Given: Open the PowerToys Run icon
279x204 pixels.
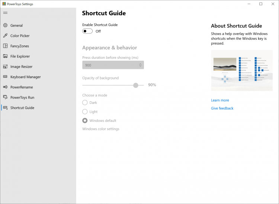Looking at the screenshot, I should [5, 97].
